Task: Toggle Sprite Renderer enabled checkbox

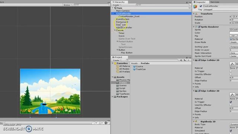Action: coord(199,27)
